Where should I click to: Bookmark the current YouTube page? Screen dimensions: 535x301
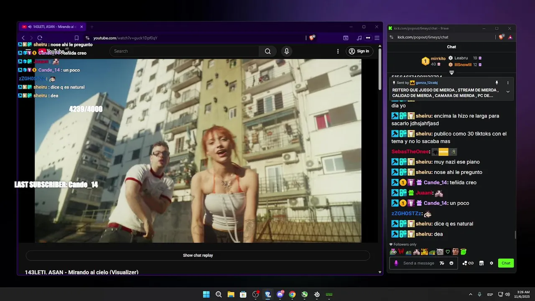coord(76,38)
